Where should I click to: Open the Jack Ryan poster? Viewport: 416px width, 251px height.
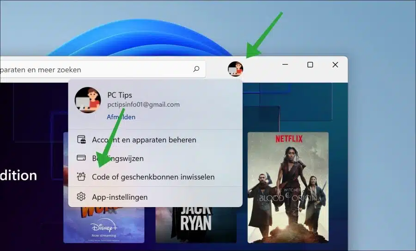click(196, 225)
